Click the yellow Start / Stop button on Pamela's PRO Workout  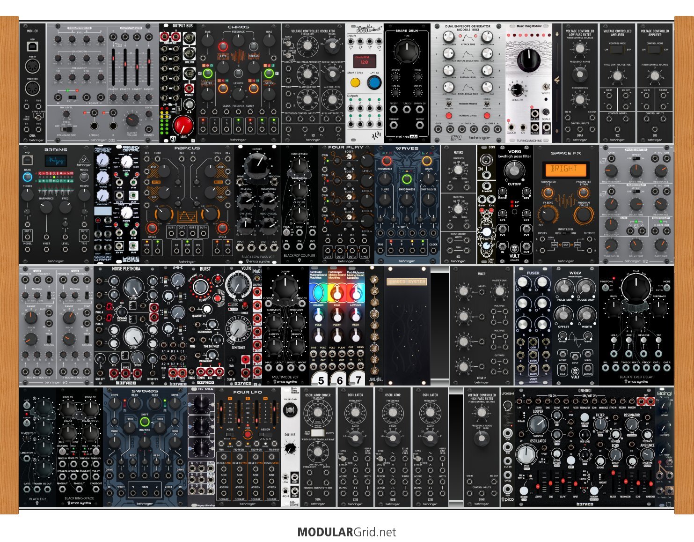(x=355, y=83)
